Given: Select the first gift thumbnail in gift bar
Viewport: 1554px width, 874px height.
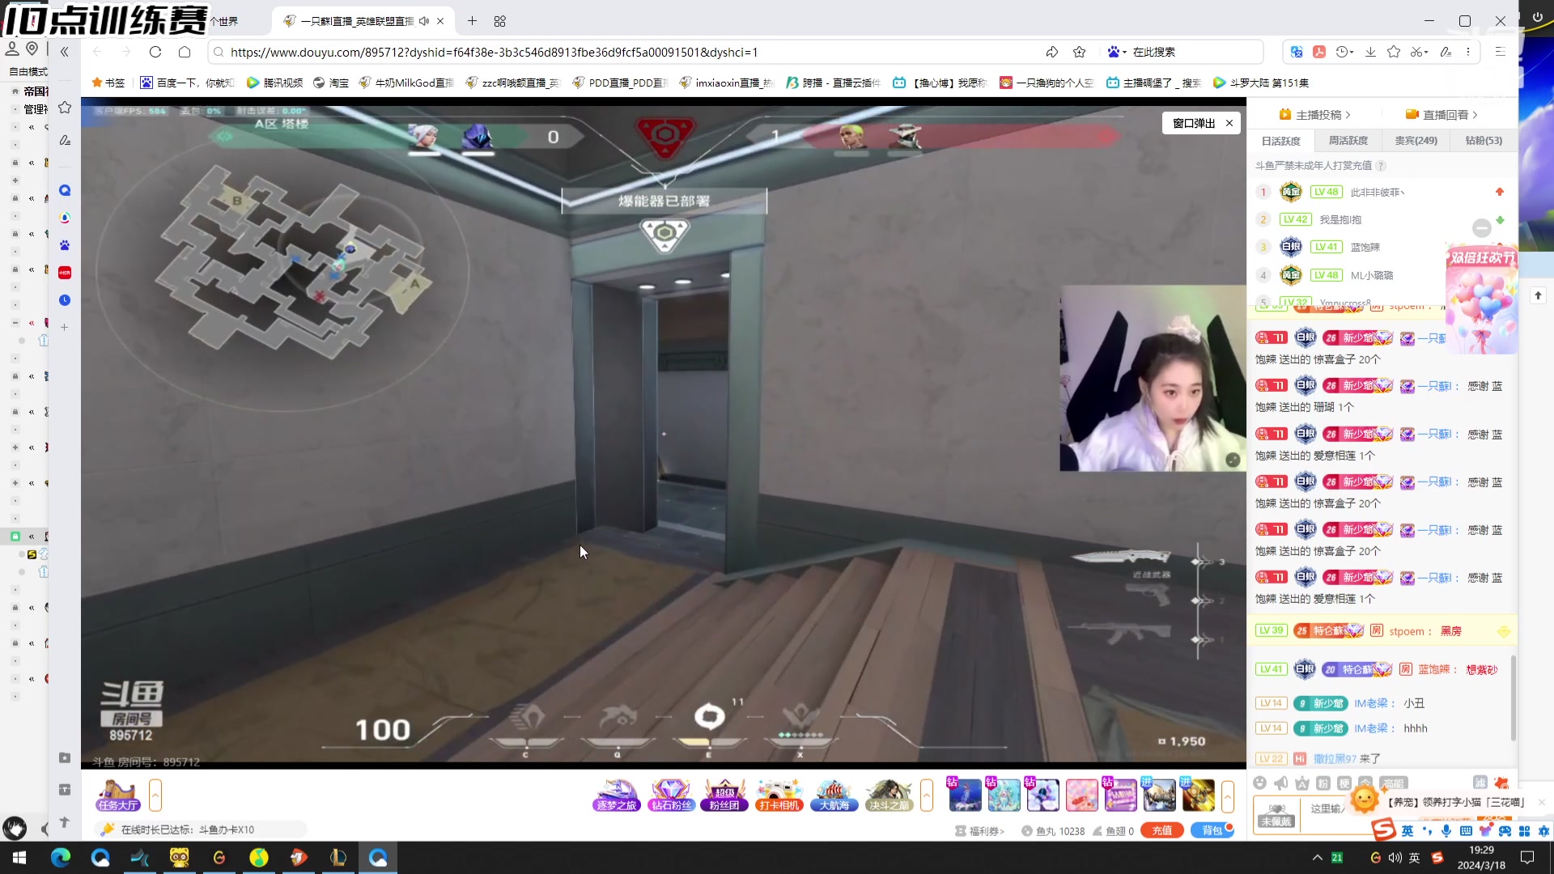Looking at the screenshot, I should [x=966, y=796].
